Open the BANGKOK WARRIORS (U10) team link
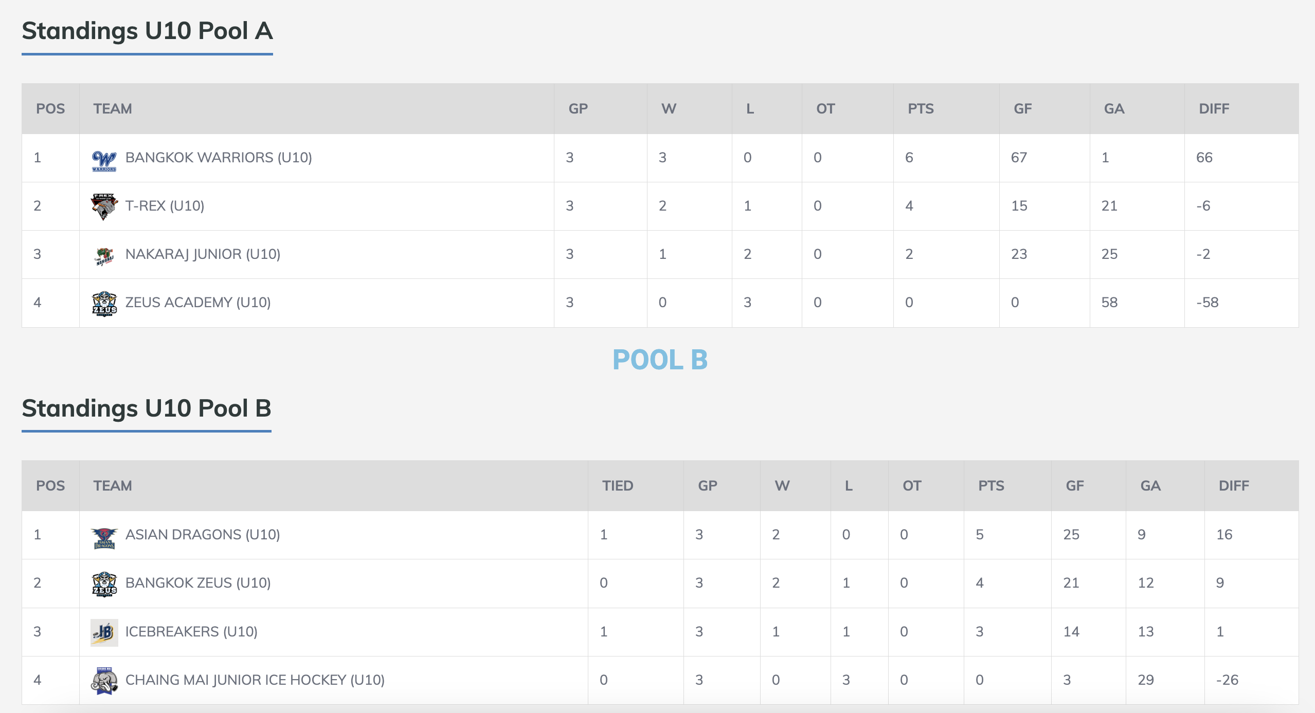This screenshot has height=713, width=1315. pos(219,158)
